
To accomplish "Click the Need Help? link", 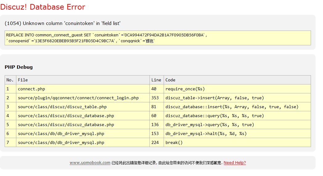I will click(235, 163).
